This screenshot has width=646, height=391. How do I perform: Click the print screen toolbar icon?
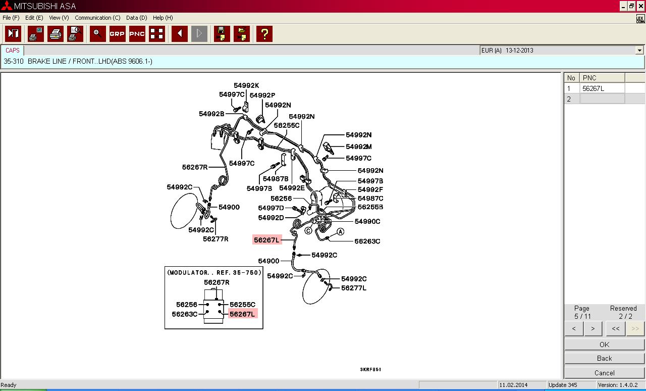pyautogui.click(x=35, y=34)
